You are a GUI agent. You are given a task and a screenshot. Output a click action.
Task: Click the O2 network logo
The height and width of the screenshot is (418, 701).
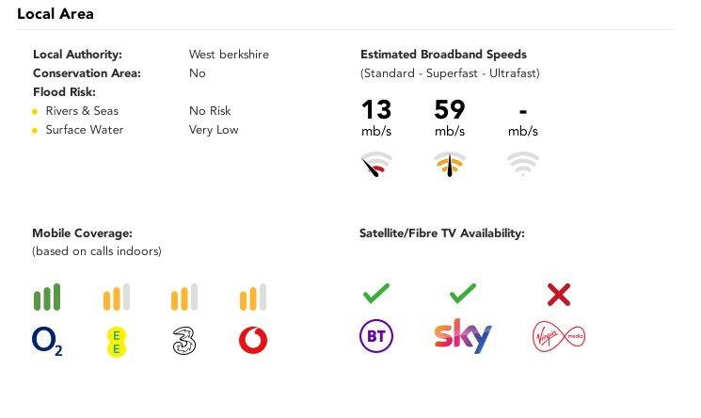pos(47,340)
